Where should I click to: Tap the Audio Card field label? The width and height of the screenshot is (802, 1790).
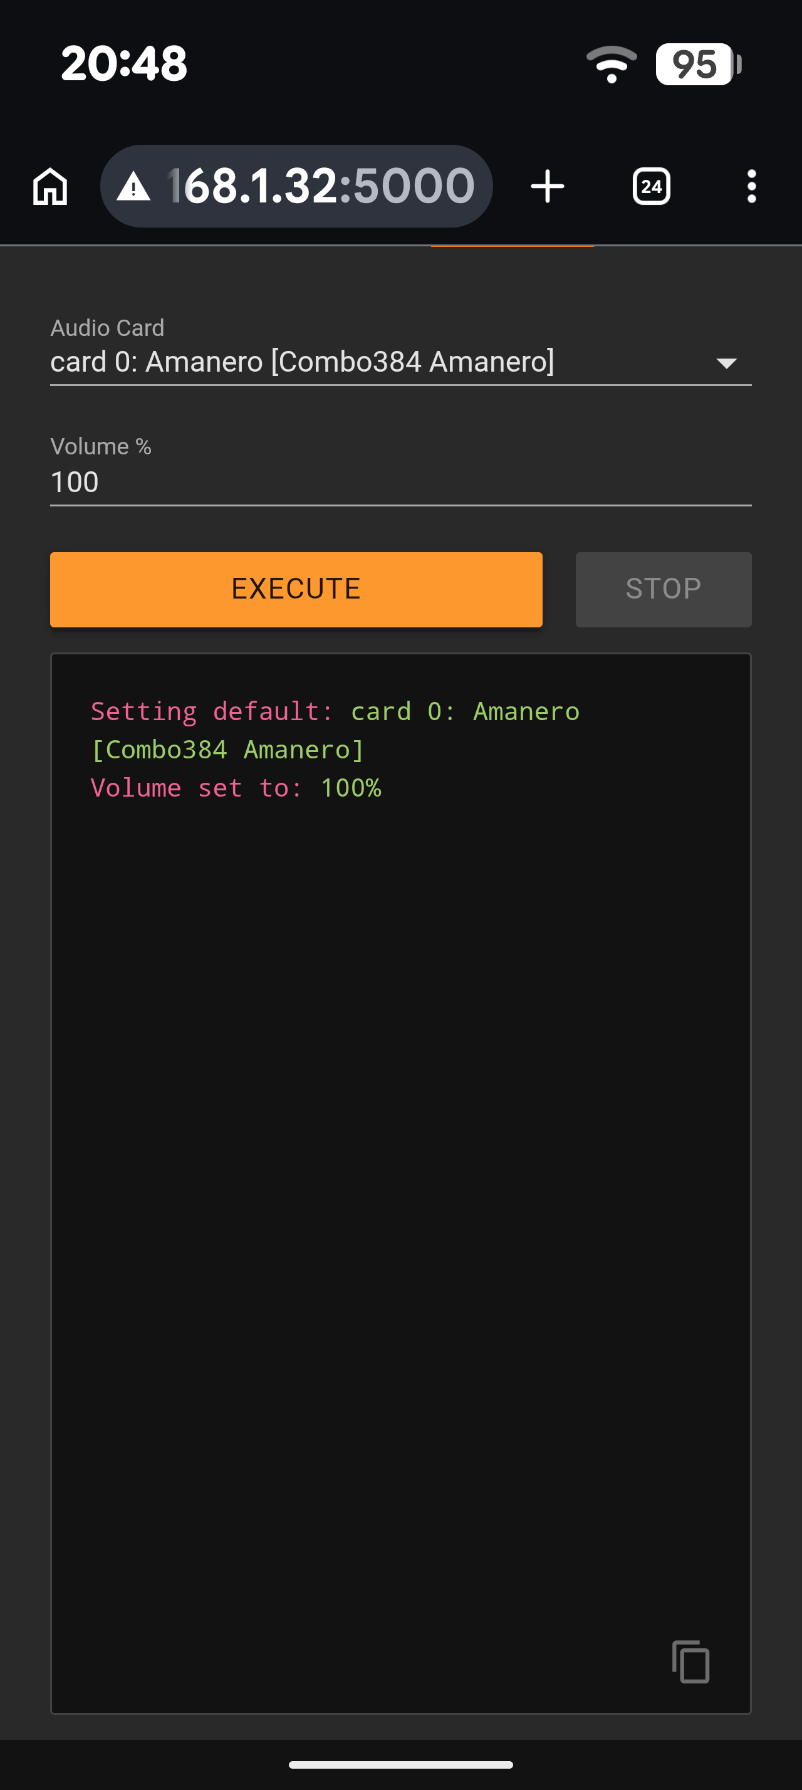[107, 327]
